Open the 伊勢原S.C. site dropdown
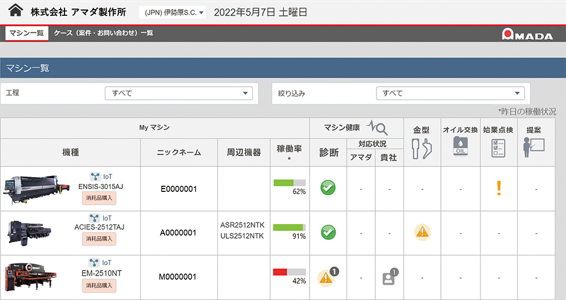Viewport: 566px width, 300px height. coord(173,12)
